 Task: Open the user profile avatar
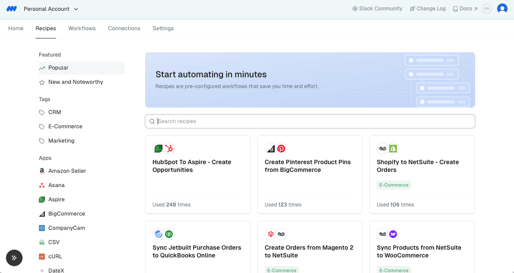point(502,9)
